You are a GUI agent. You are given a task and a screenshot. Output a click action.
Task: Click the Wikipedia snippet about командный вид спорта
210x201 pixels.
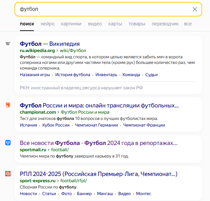click(x=107, y=63)
